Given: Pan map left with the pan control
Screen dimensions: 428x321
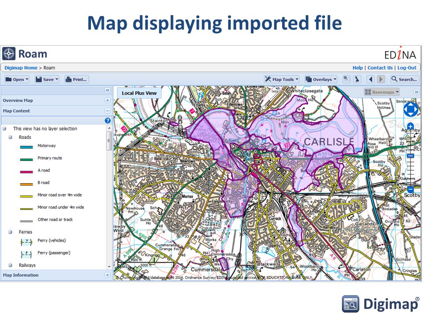Looking at the screenshot, I should (x=406, y=110).
